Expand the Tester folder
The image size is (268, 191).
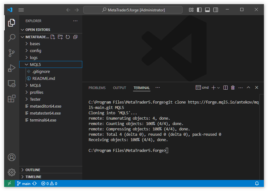51,99
